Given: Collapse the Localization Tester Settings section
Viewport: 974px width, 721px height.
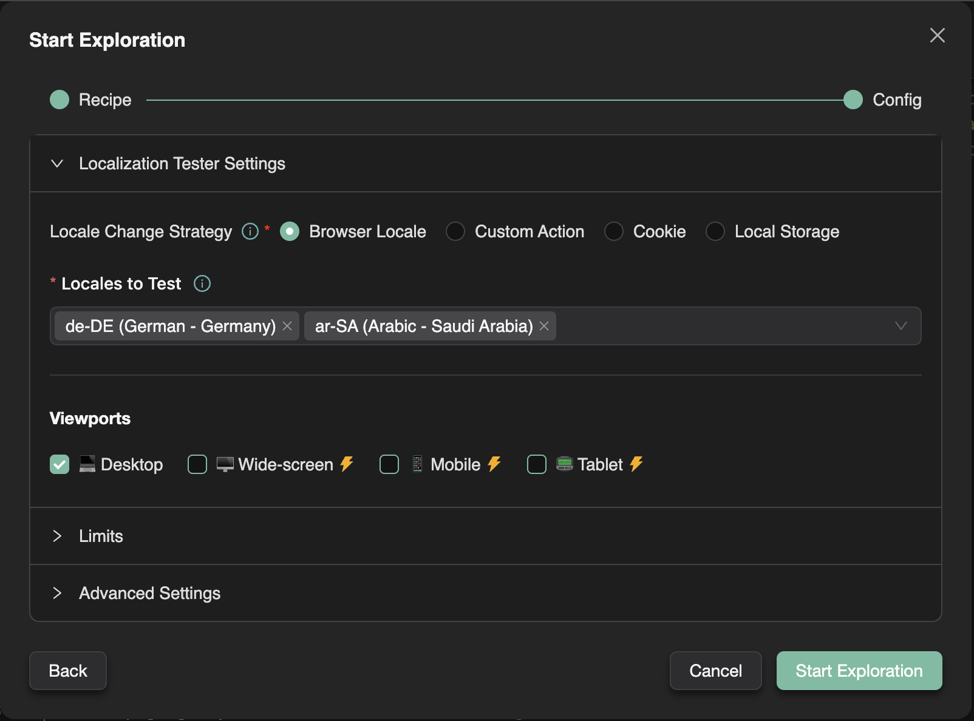Looking at the screenshot, I should [x=58, y=164].
